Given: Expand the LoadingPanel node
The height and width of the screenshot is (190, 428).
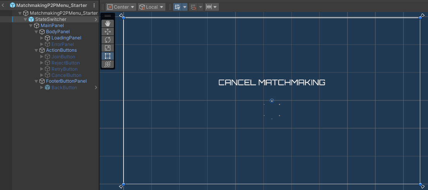Looking at the screenshot, I should (41, 38).
